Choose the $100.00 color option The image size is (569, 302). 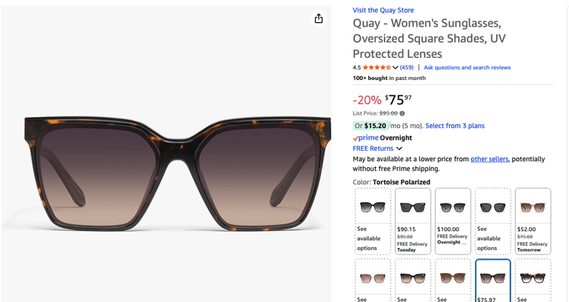pyautogui.click(x=453, y=221)
